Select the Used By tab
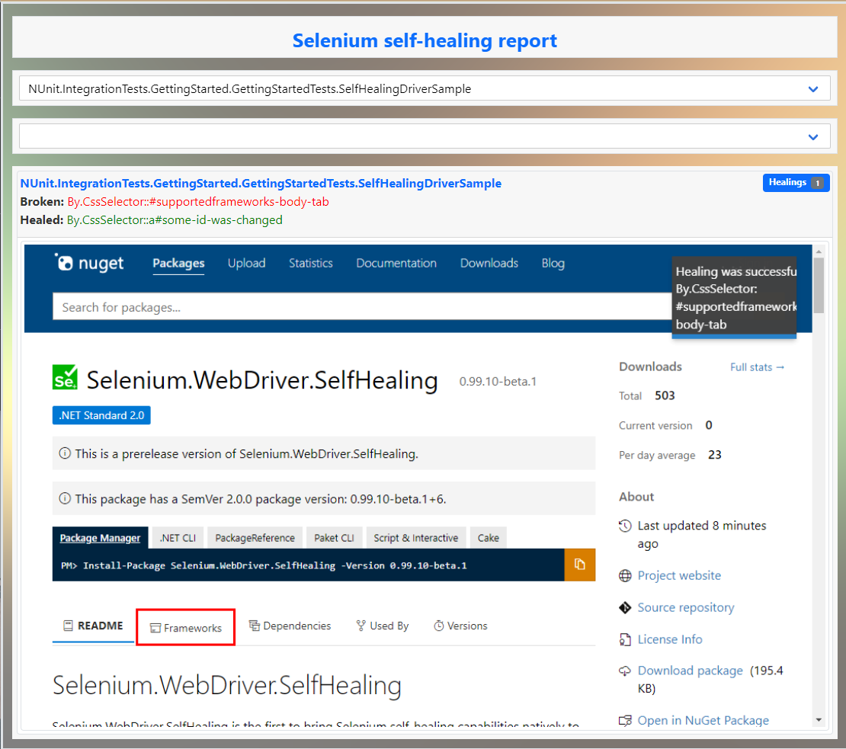The width and height of the screenshot is (846, 749). (x=383, y=626)
